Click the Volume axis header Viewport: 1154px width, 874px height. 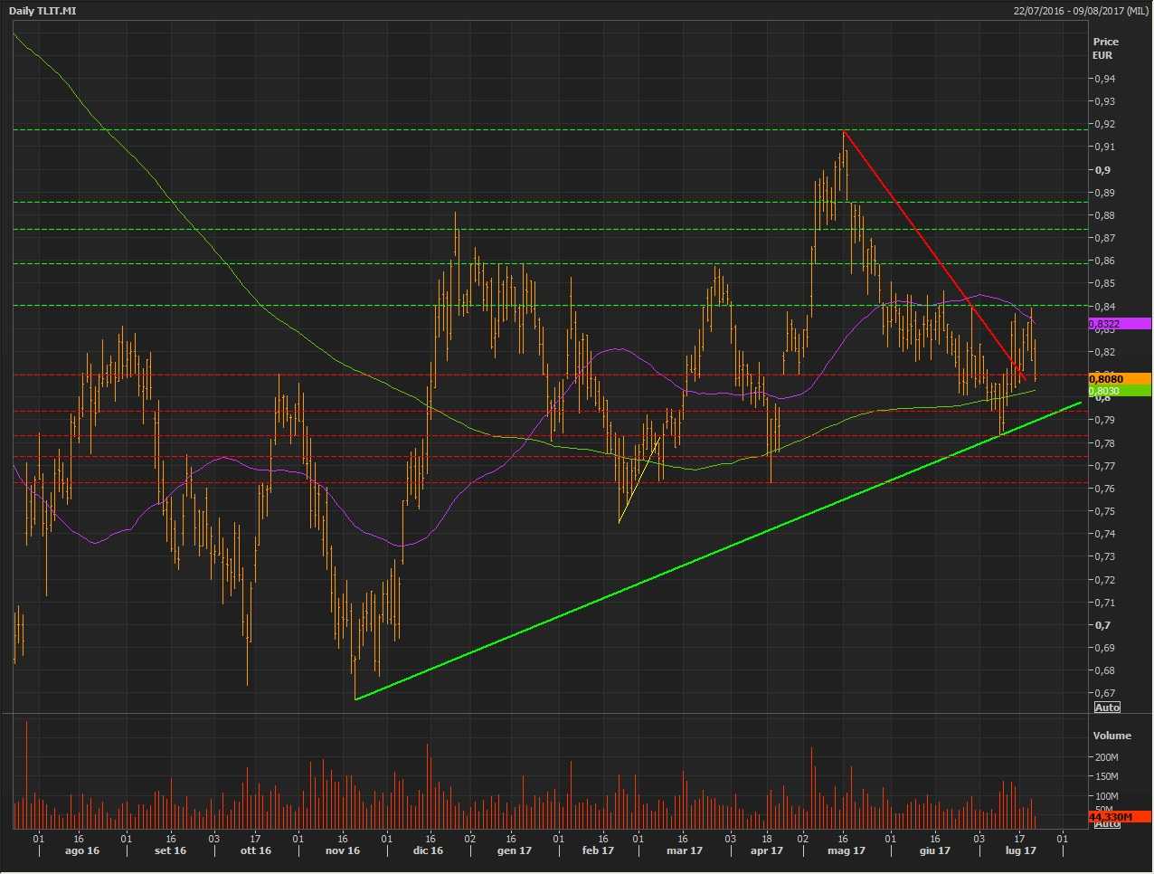point(1111,736)
